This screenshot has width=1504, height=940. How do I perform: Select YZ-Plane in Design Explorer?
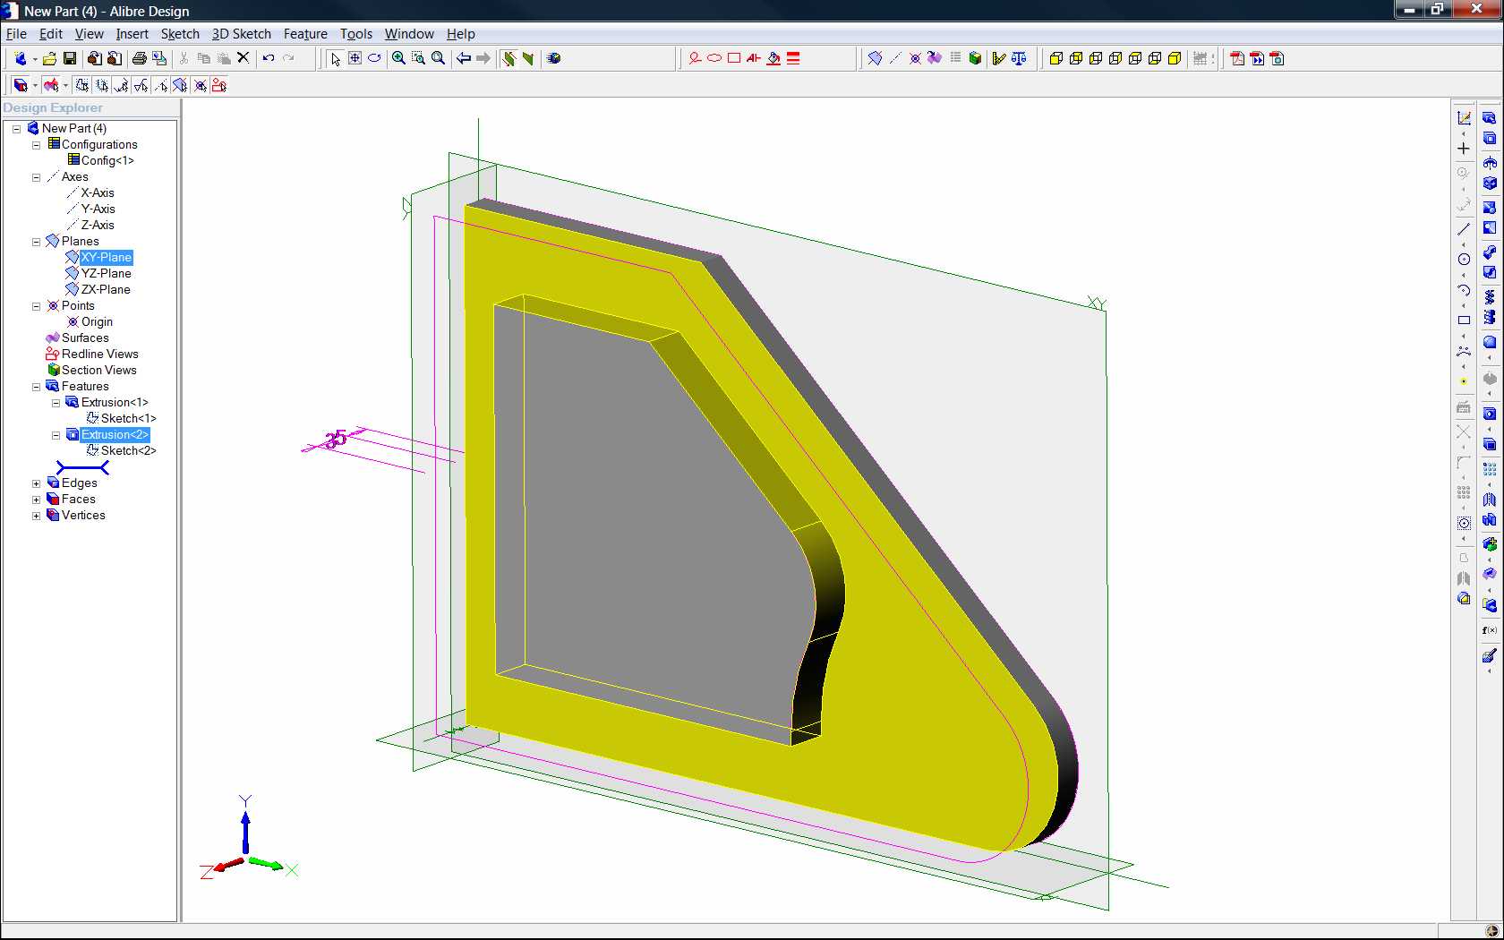(x=106, y=273)
